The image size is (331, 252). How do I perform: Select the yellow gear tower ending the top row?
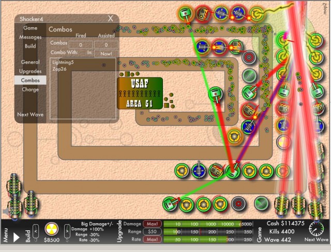click(257, 14)
